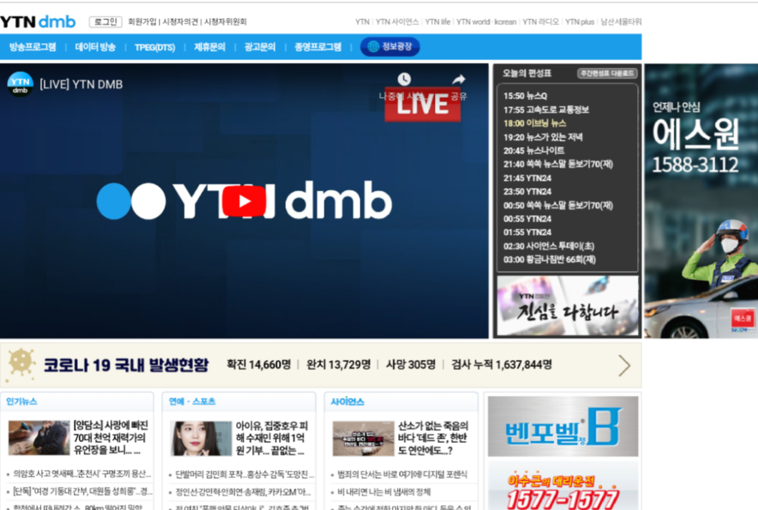Viewport: 758px width, 510px height.
Task: Select the 17:55 고속도로 교통정보 entry
Action: 546,109
